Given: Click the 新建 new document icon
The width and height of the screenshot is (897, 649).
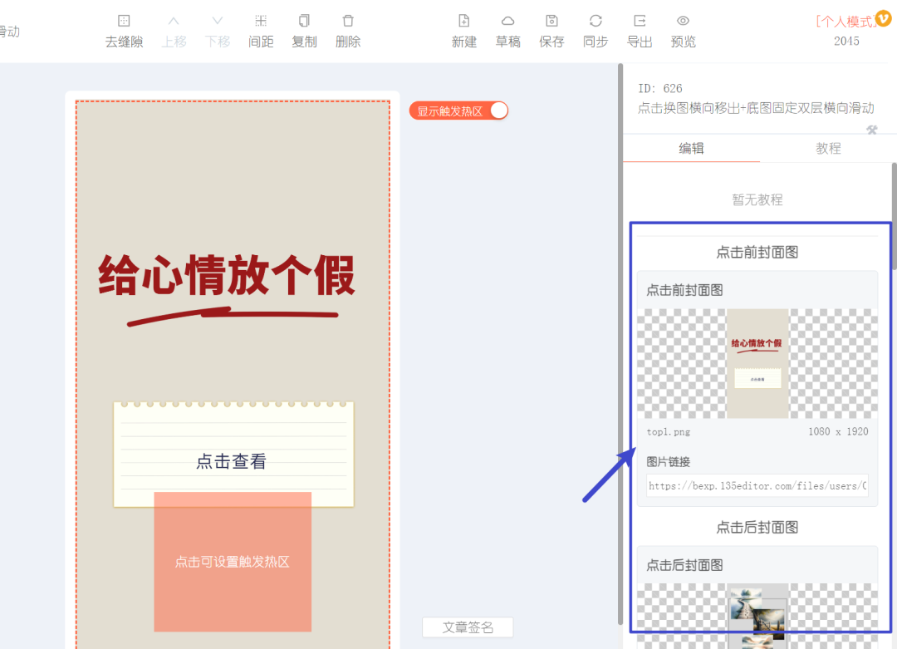Looking at the screenshot, I should point(464,21).
